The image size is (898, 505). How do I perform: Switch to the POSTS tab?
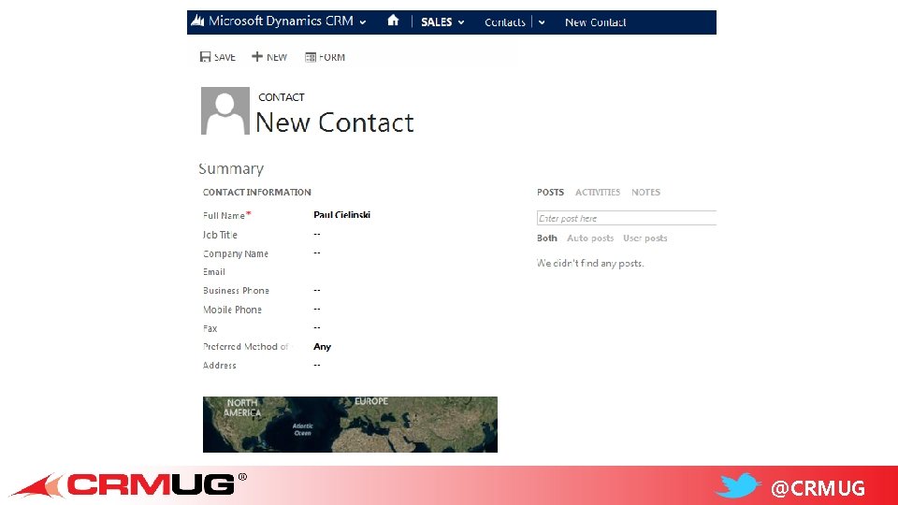tap(550, 192)
